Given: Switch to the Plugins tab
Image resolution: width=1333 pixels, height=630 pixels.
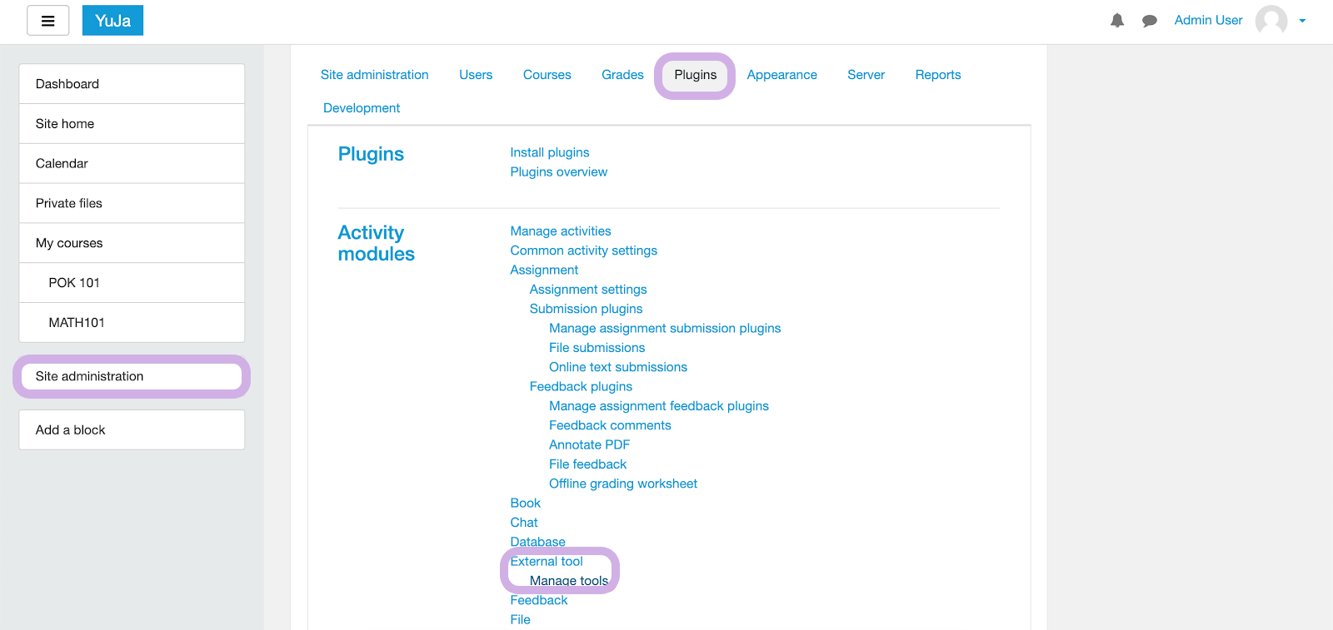Looking at the screenshot, I should 695,75.
